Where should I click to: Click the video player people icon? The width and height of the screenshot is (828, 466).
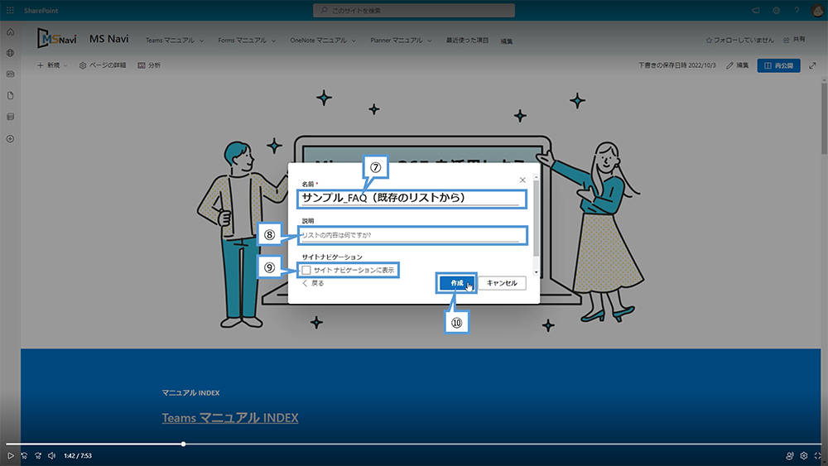tap(789, 455)
